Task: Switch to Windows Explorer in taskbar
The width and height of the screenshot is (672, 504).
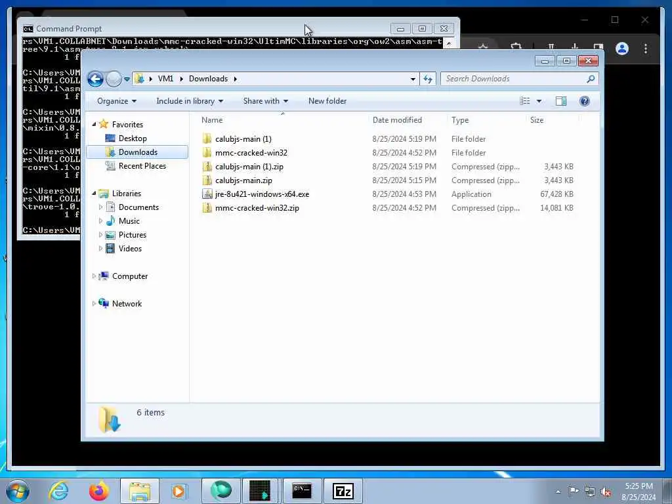Action: point(139,491)
